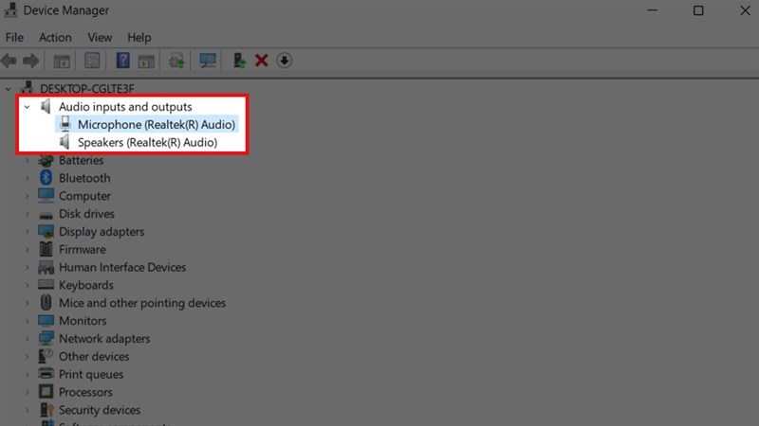Screen dimensions: 759x426
Task: Click the Computer category icon
Action: 46,196
